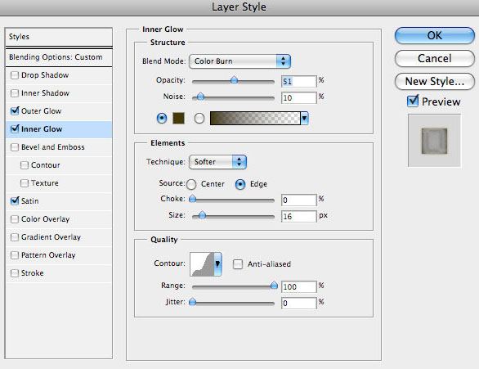This screenshot has height=369, width=479.
Task: Click the Opacity slider handle
Action: (234, 80)
